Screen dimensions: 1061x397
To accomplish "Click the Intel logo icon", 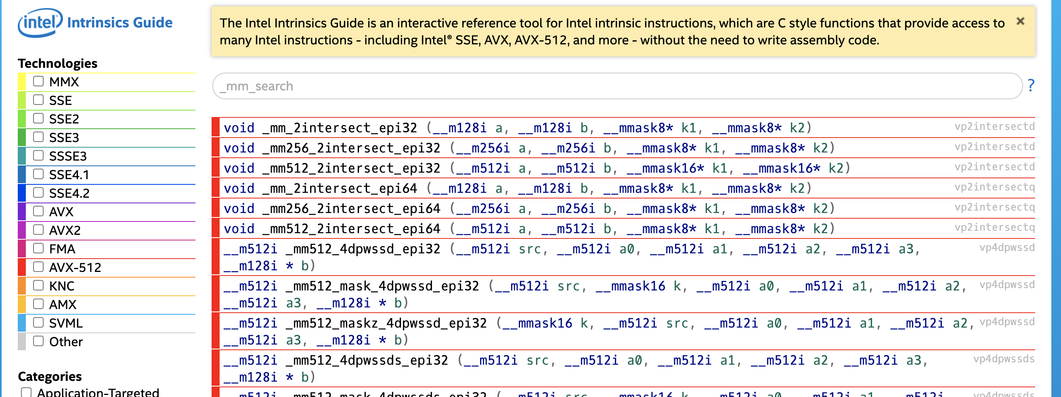I will click(x=40, y=22).
